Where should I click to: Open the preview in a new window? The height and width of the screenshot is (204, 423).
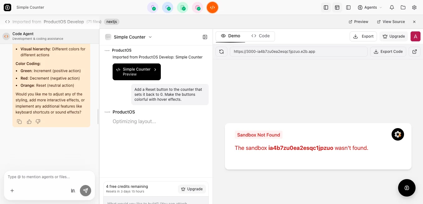click(x=415, y=52)
